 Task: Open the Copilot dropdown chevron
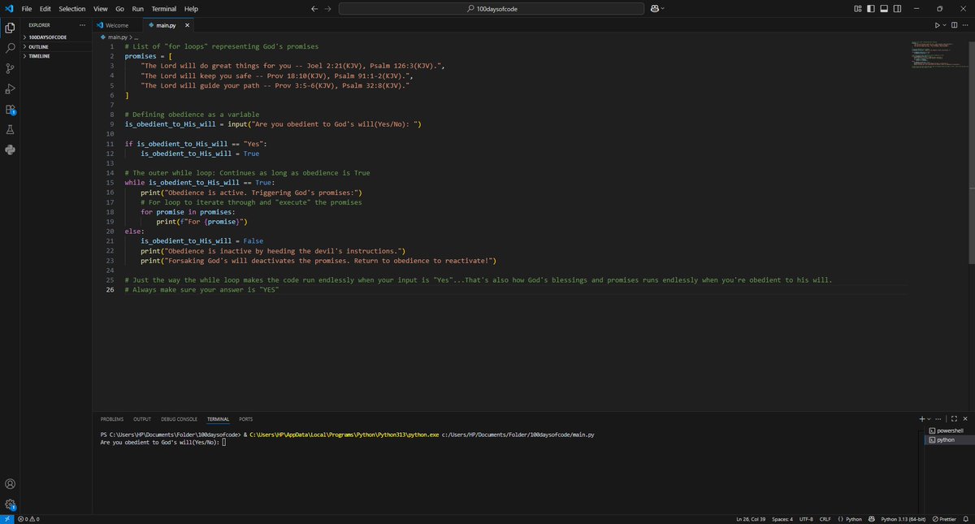coord(662,8)
